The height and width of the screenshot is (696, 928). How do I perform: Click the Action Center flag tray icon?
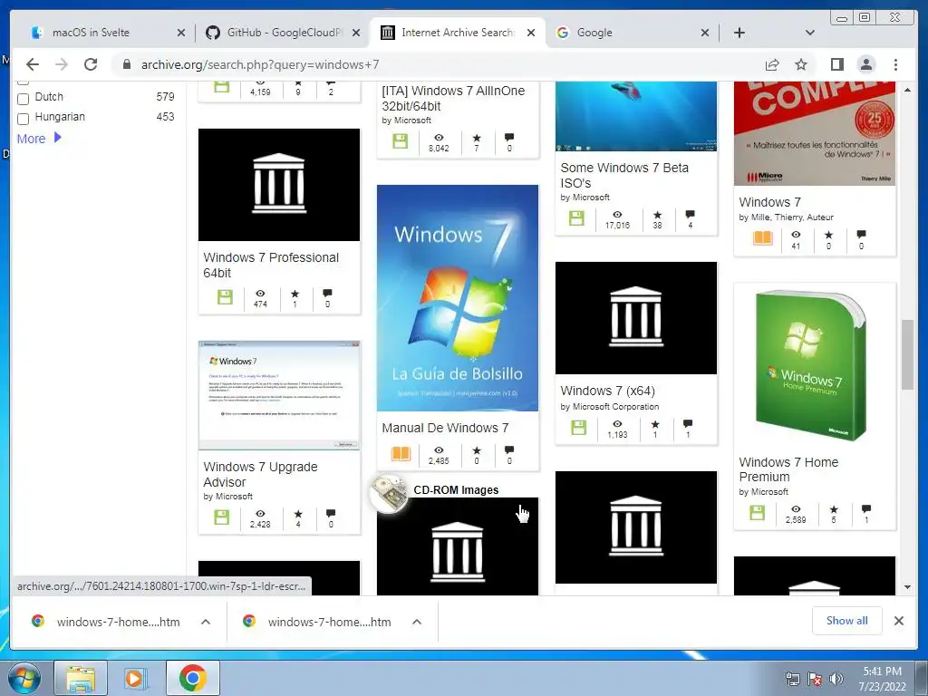[x=815, y=679]
